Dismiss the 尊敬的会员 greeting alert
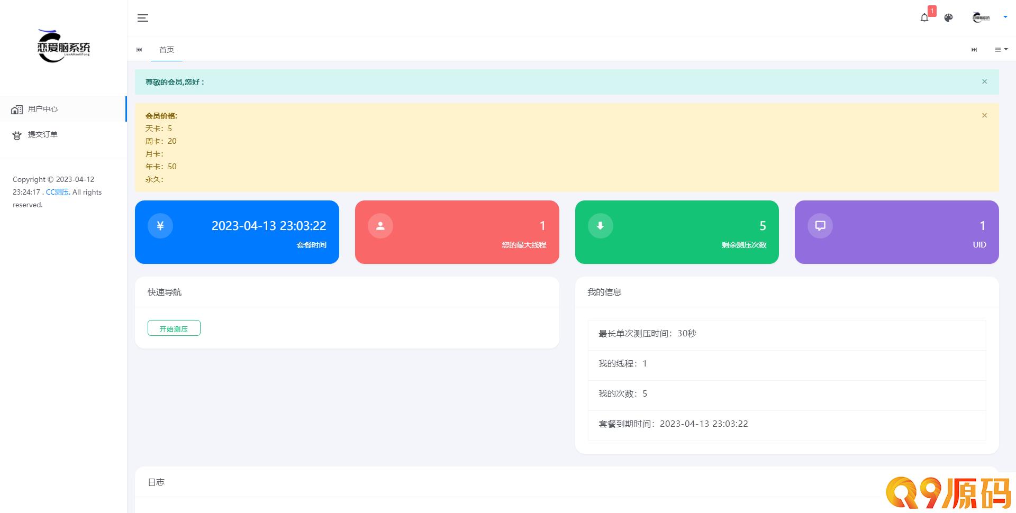 click(x=984, y=81)
